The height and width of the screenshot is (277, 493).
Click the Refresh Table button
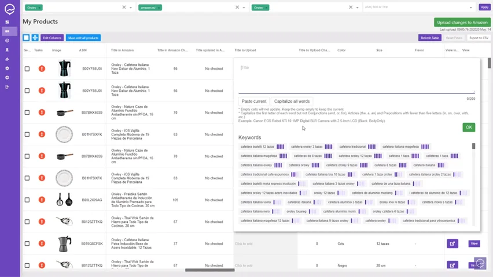pyautogui.click(x=429, y=38)
